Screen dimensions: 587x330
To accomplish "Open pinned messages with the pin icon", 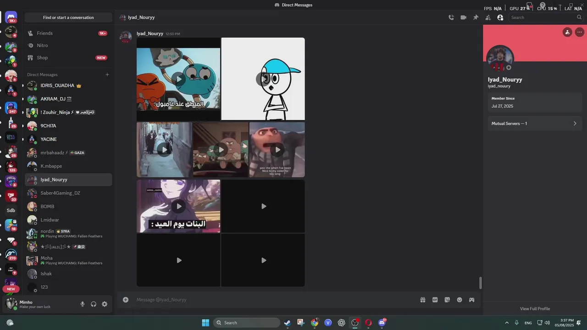I will coord(476,17).
